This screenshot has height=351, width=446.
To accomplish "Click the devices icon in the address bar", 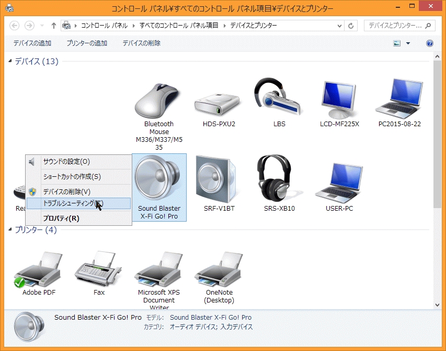I will click(x=66, y=26).
